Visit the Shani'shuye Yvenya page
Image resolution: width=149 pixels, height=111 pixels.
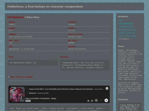pos(127,36)
